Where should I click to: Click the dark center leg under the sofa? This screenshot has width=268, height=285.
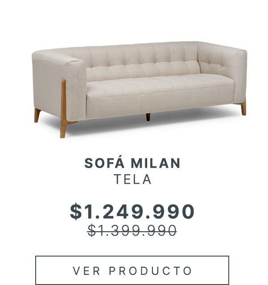(x=148, y=117)
